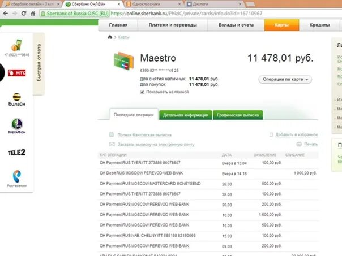Click the Быстрая оплата side tab
The height and width of the screenshot is (256, 342).
(39, 63)
